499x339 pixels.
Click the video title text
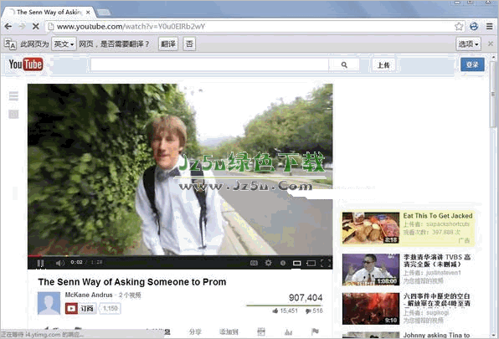(x=132, y=282)
